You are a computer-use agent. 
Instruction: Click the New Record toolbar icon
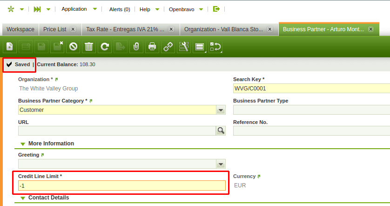(9, 47)
